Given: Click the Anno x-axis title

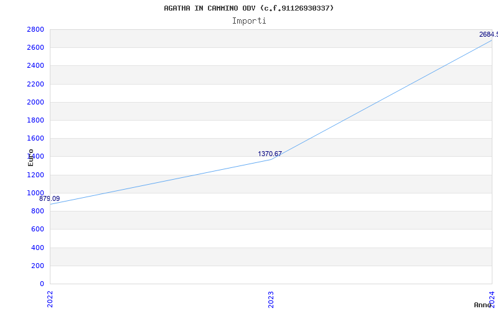Looking at the screenshot, I should coord(483,305).
